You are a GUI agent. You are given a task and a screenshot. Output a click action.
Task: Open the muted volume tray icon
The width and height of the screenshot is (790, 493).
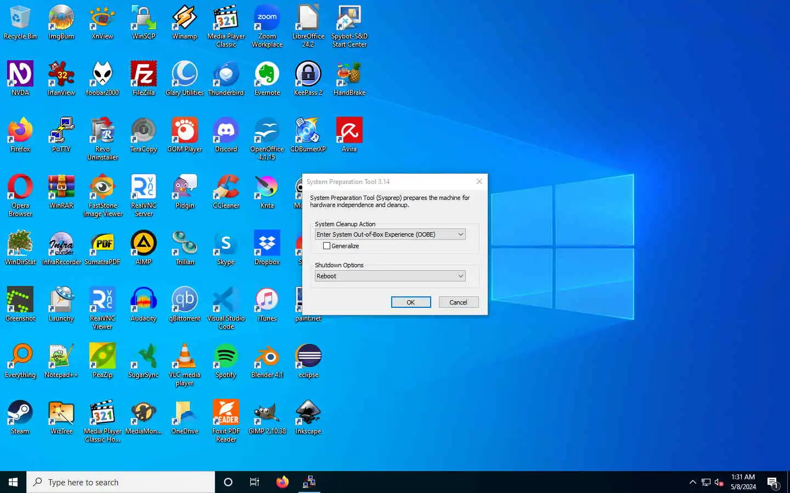click(719, 483)
